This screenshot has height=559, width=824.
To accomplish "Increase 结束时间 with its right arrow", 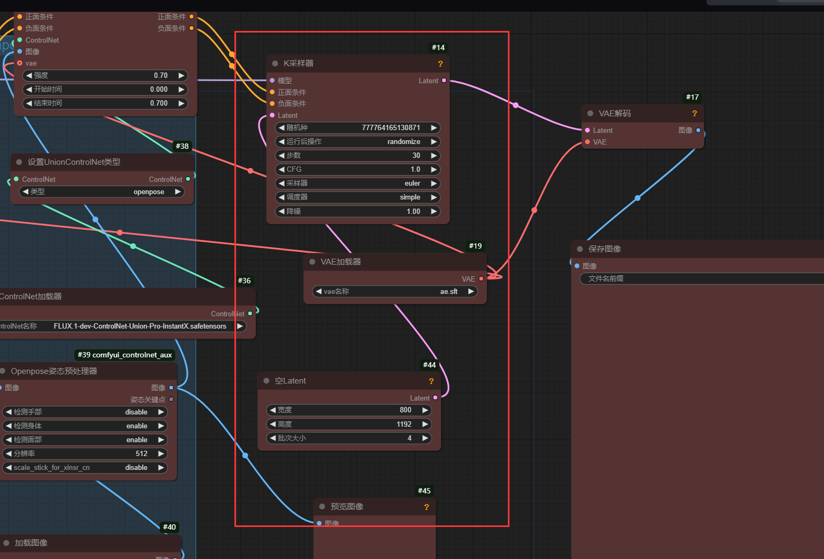I will pos(182,103).
